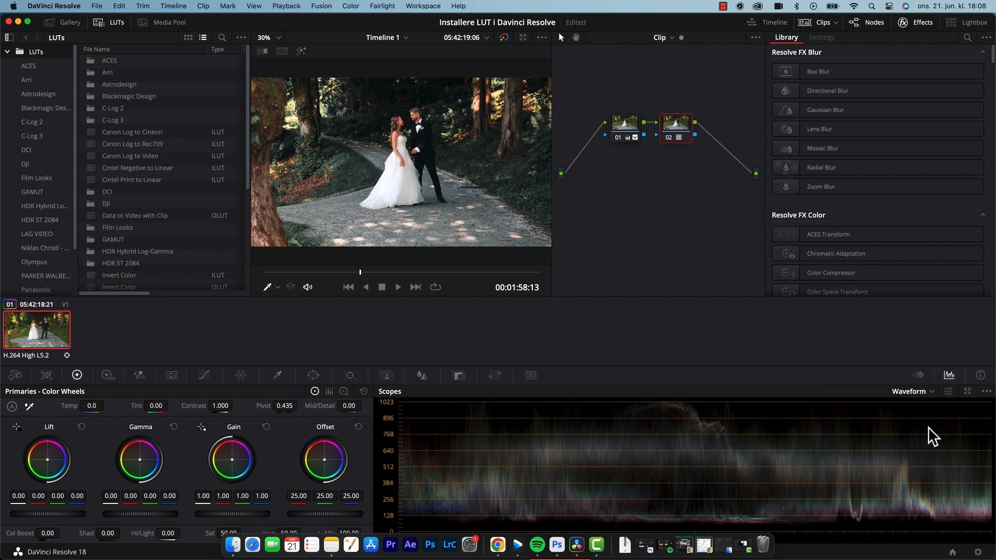996x560 pixels.
Task: Open the 3D grading tool
Action: (531, 375)
